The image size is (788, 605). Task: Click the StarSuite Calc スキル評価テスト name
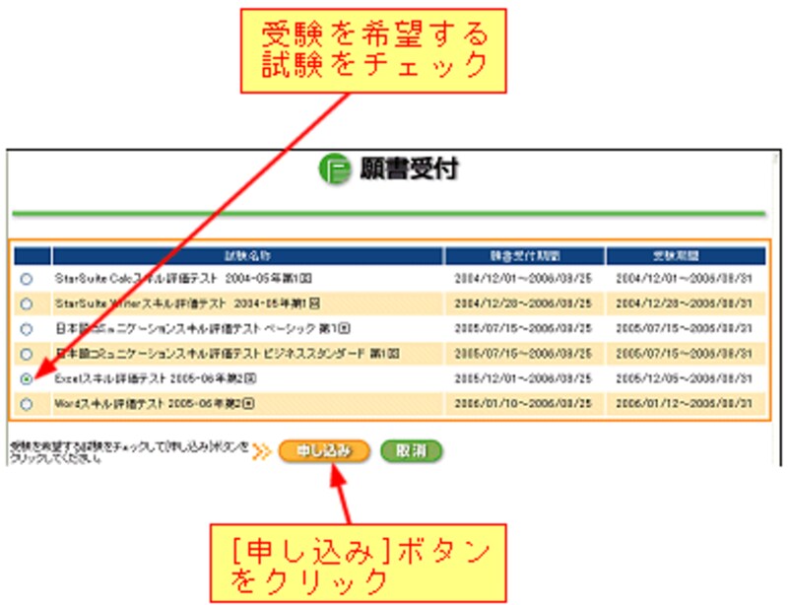click(183, 278)
